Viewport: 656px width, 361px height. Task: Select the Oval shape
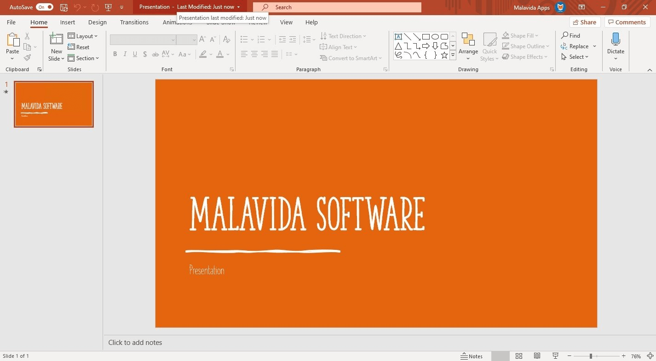click(x=435, y=37)
